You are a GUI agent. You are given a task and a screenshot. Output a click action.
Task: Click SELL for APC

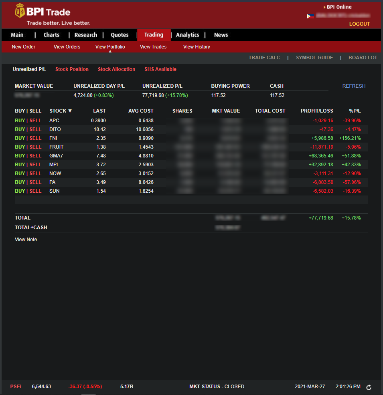pos(35,121)
